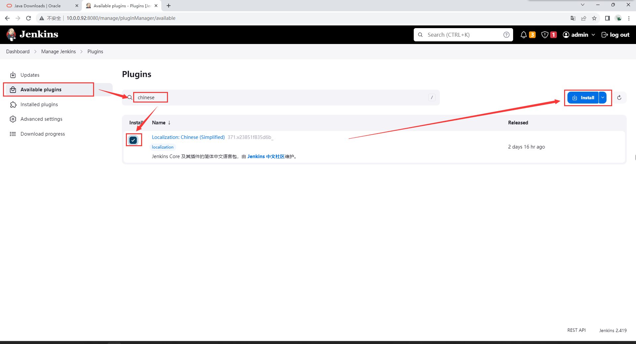Click the Plugins breadcrumb
Screen dimensions: 636x344
(95, 52)
